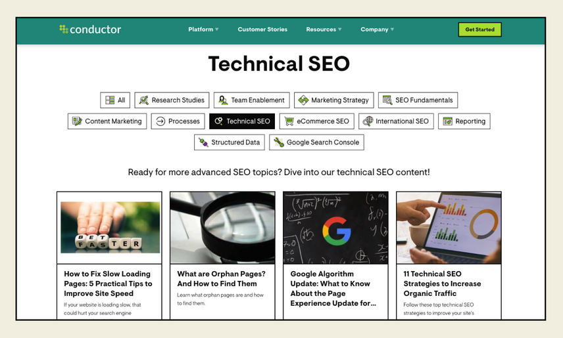The width and height of the screenshot is (563, 338).
Task: Expand the Company menu arrow
Action: click(x=392, y=30)
